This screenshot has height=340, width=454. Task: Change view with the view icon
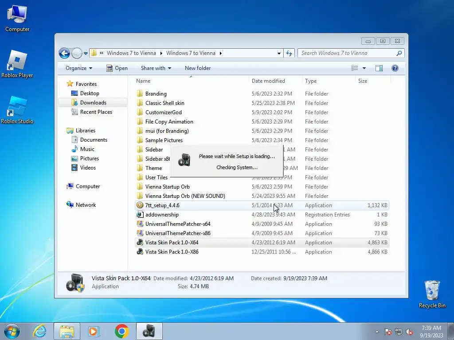tap(354, 68)
